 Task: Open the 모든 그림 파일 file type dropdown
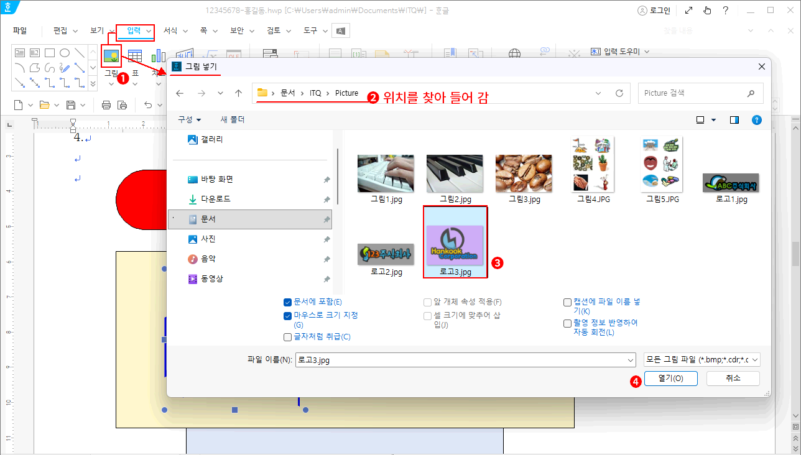[x=701, y=359]
